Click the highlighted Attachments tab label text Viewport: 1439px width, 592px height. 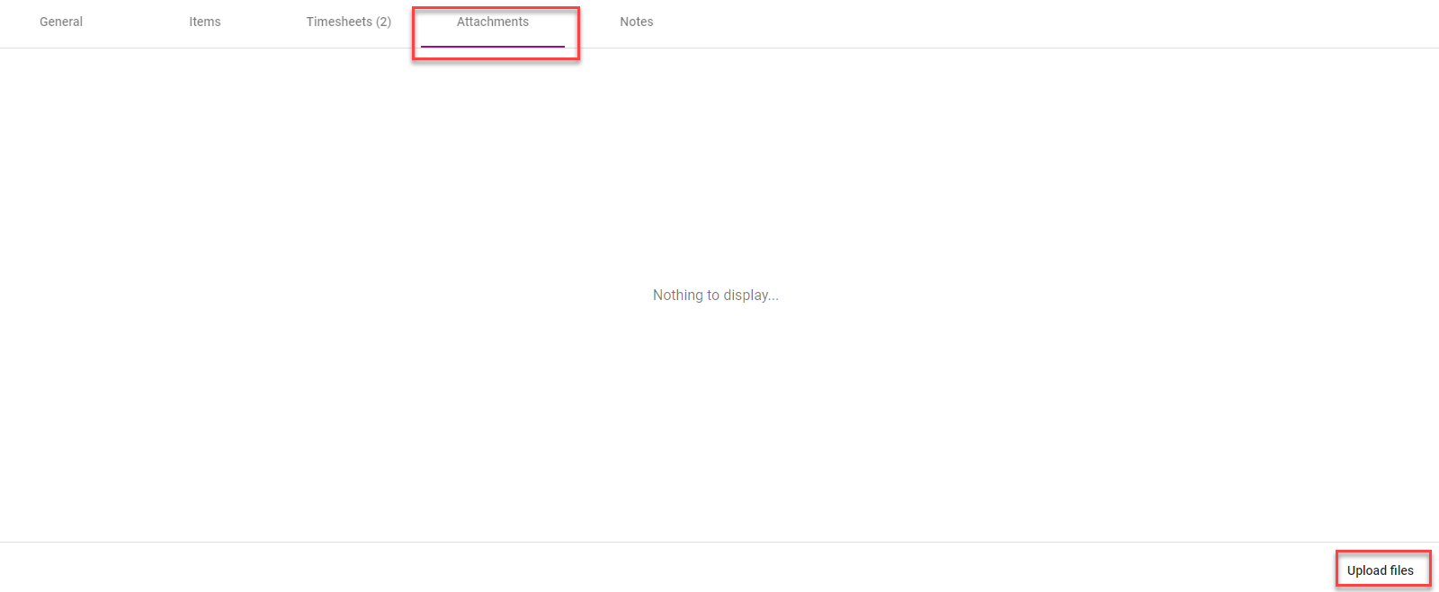(x=492, y=22)
